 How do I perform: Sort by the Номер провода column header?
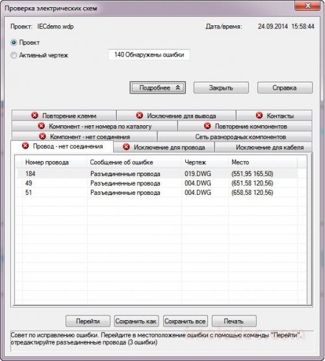(55, 162)
